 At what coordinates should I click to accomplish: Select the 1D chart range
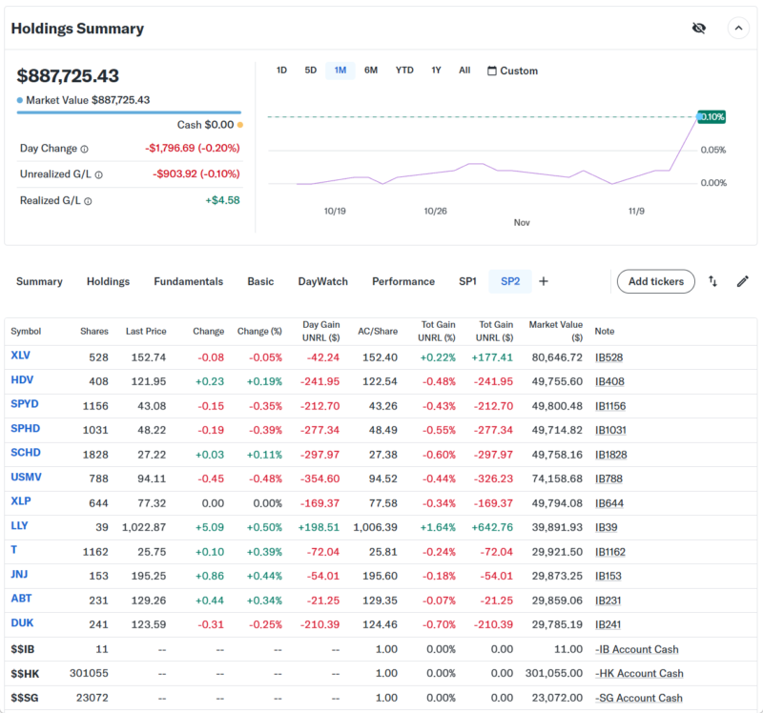coord(281,71)
